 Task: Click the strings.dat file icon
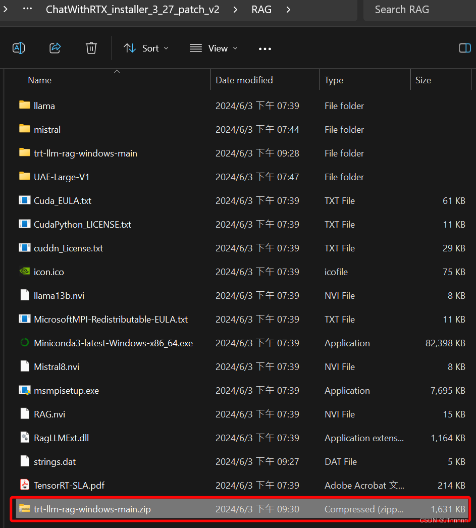coord(25,461)
